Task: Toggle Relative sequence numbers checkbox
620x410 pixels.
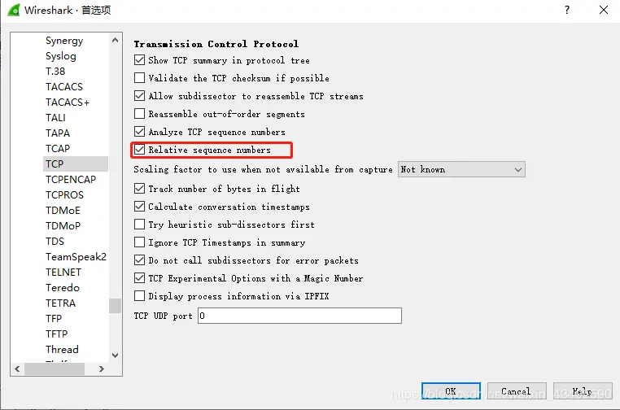Action: click(140, 150)
